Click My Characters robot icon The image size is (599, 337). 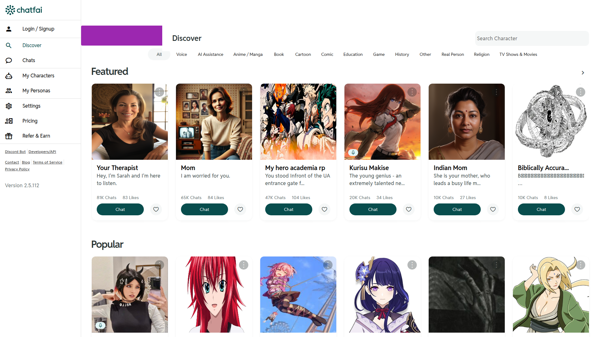click(x=9, y=76)
